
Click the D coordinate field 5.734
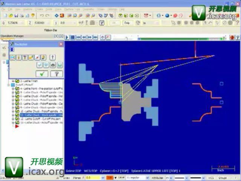15,23
